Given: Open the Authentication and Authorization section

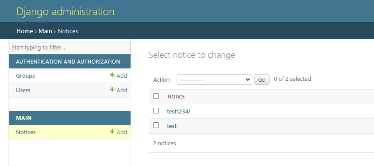Looking at the screenshot, I should click(68, 62).
